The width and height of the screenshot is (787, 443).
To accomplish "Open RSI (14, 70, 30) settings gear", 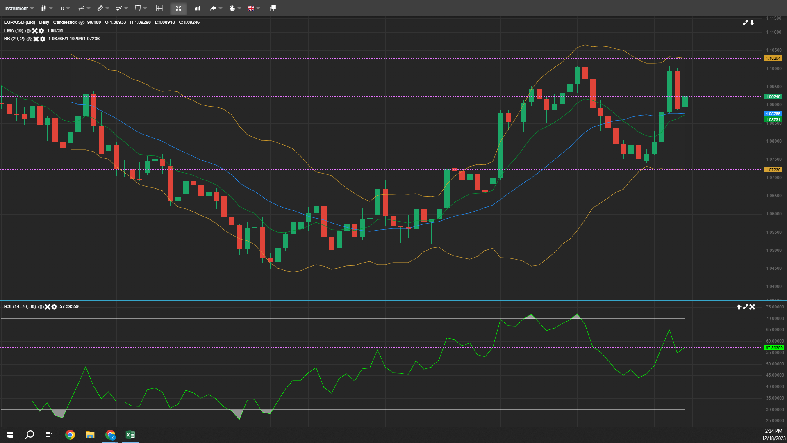I will pyautogui.click(x=54, y=307).
